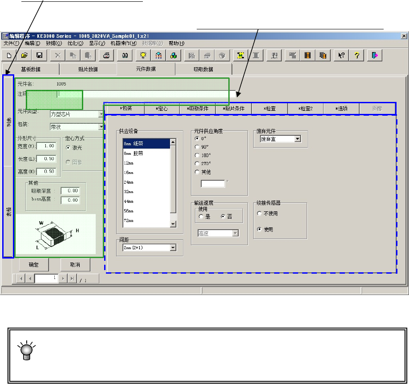
Task: Click the gray flag-shaped toolbar icon
Action: click(292, 55)
